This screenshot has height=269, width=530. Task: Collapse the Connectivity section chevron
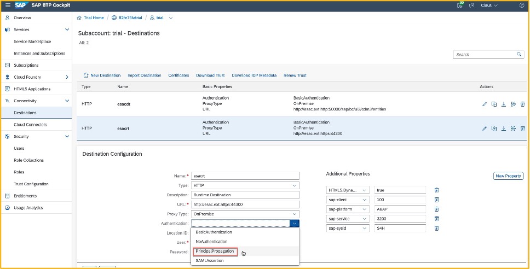[67, 101]
